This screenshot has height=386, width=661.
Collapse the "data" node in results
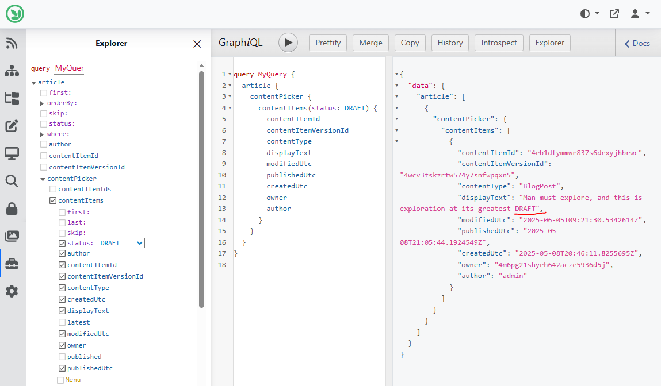(397, 86)
